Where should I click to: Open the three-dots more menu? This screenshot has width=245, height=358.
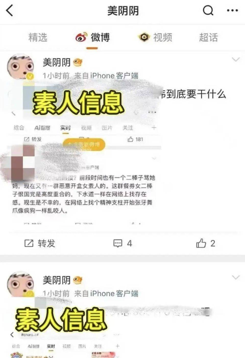point(232,11)
